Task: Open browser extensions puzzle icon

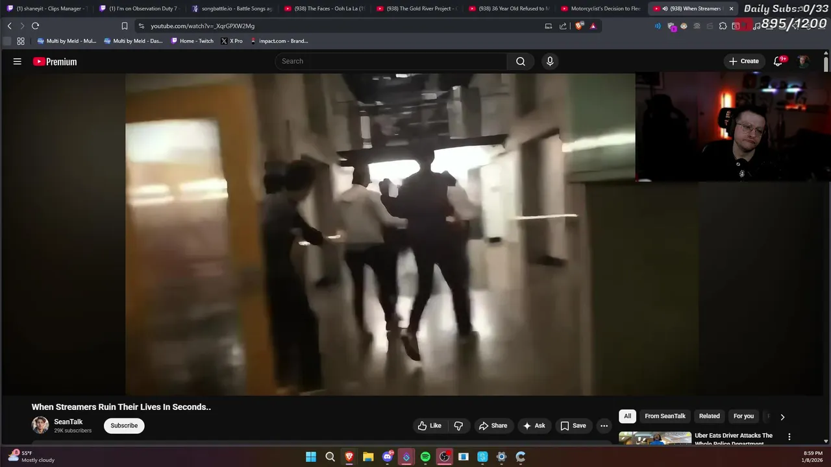Action: (x=723, y=26)
